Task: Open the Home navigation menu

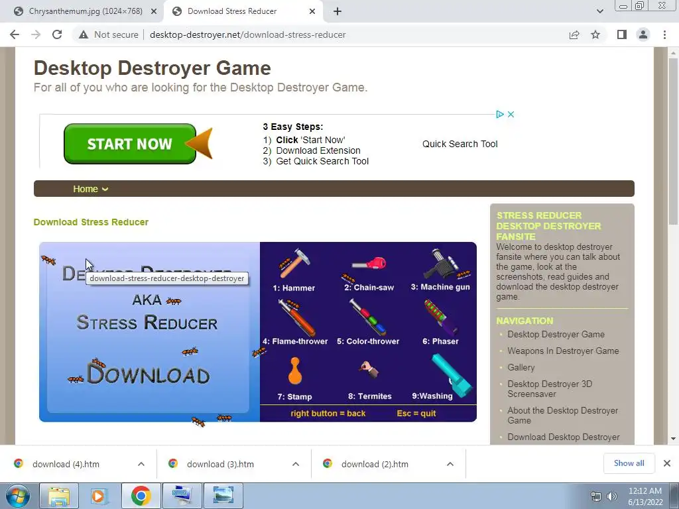Action: pyautogui.click(x=90, y=189)
